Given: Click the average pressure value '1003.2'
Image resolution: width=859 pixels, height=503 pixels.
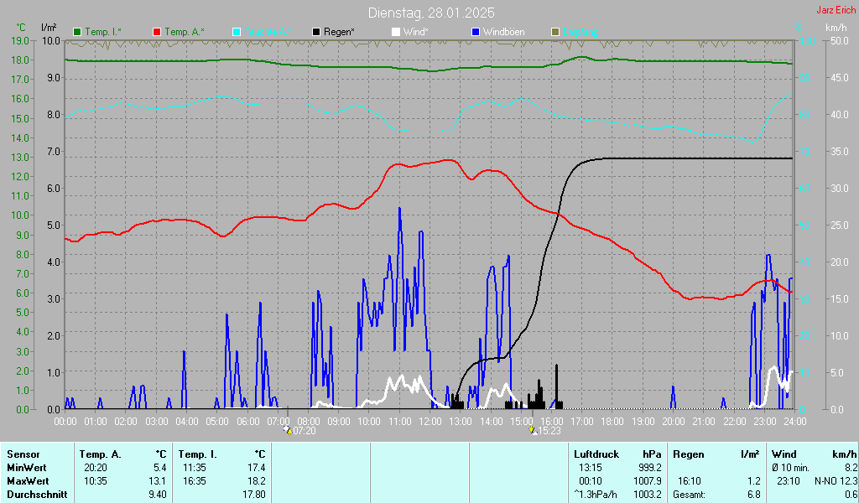Looking at the screenshot, I should click(x=648, y=495).
